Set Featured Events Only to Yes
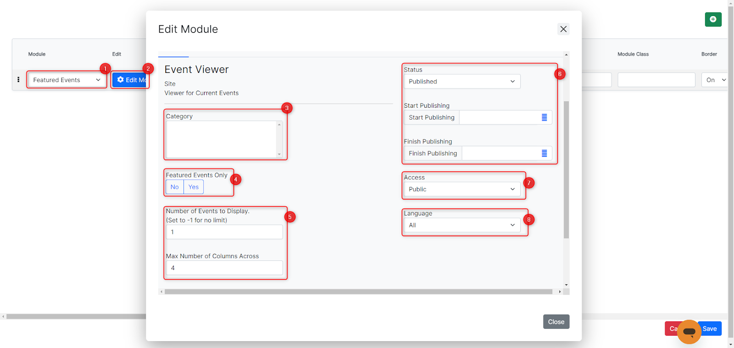This screenshot has width=734, height=348. tap(194, 187)
